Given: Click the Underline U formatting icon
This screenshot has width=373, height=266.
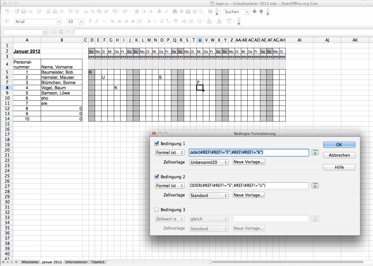Looking at the screenshot, I should point(104,21).
